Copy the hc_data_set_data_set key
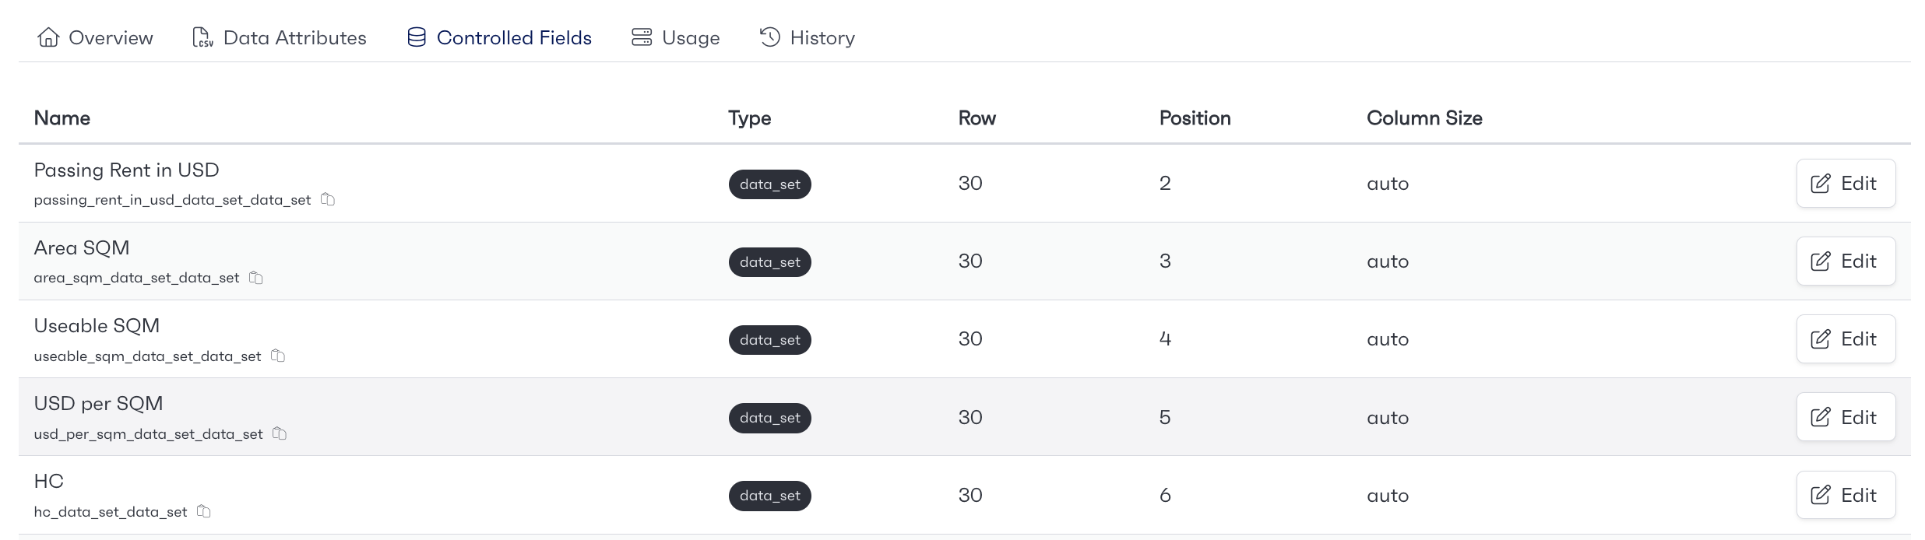 [x=204, y=511]
